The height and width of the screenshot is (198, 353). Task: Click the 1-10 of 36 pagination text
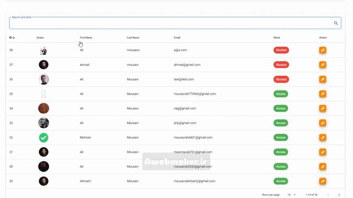(311, 195)
